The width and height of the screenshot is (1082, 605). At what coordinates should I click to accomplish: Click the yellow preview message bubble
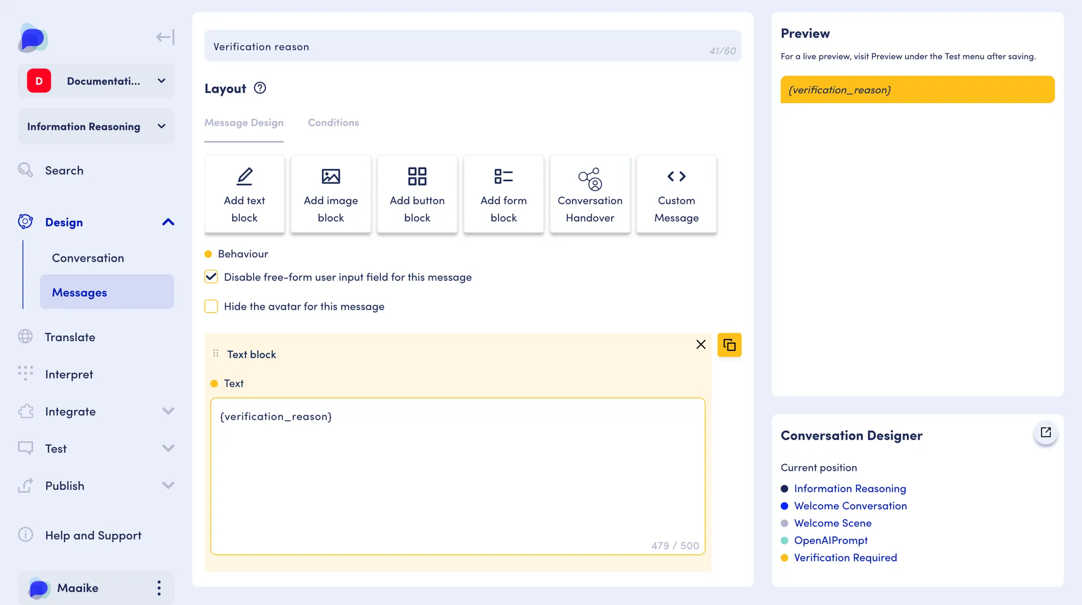[918, 90]
